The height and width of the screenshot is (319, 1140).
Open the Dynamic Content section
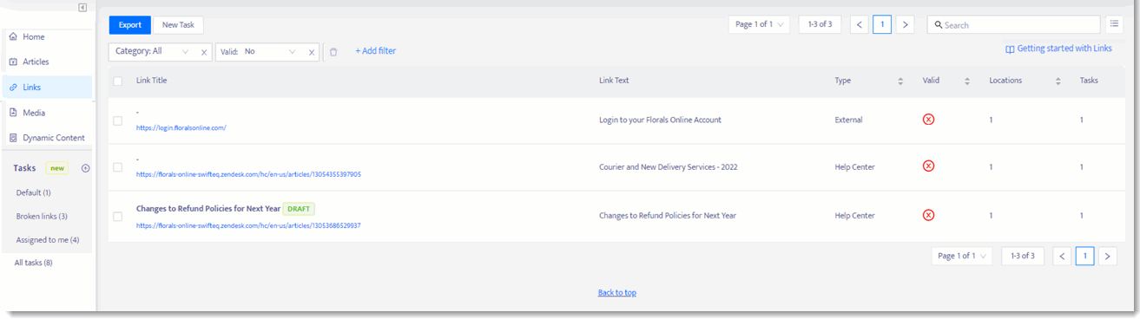(48, 138)
